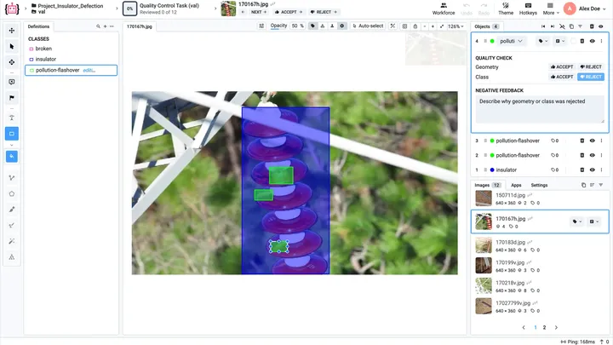This screenshot has height=345, width=613.
Task: Hide pollution-flashover object 2
Action: tap(593, 155)
